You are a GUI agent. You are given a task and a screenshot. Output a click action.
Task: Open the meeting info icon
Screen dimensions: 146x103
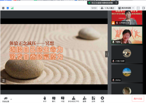point(3,8)
